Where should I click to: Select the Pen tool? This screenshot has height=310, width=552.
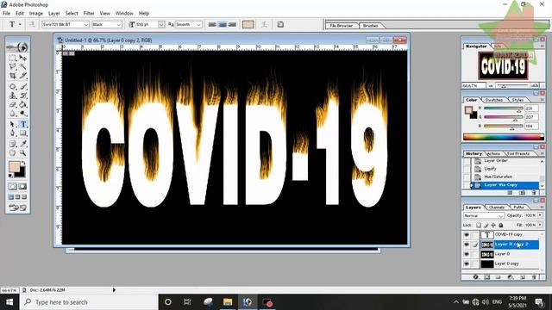click(13, 133)
